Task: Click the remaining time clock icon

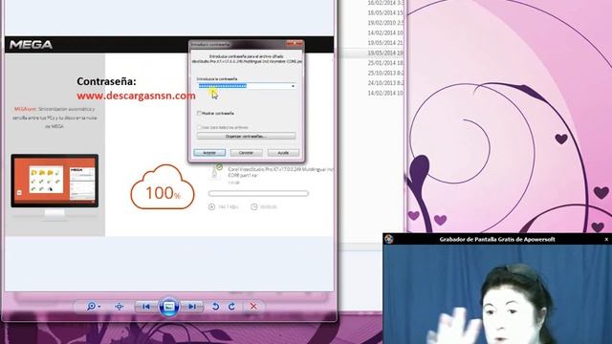Action: click(254, 206)
